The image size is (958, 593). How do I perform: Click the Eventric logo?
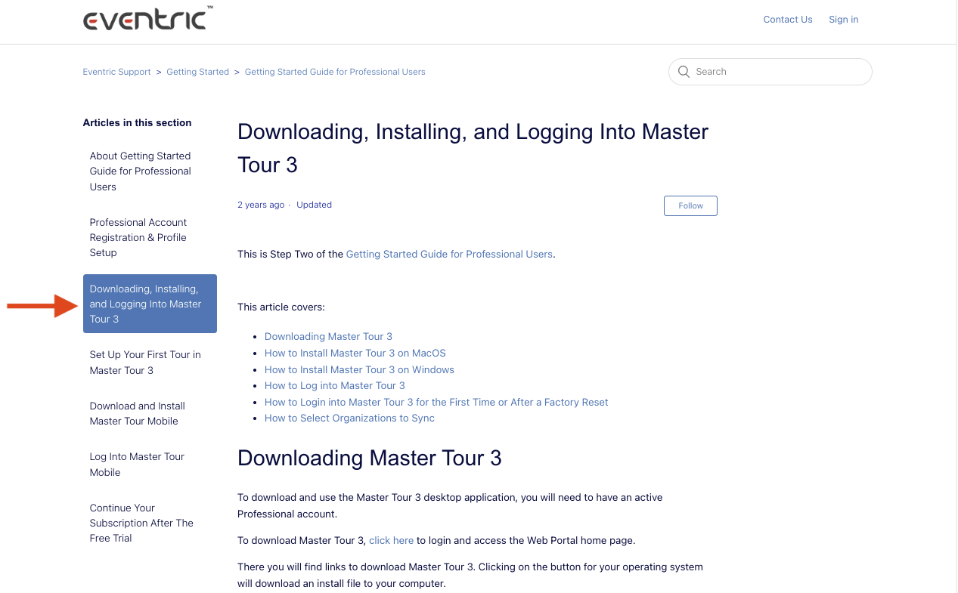pos(148,18)
